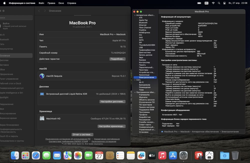Launch FaceTime from the Dock
Image resolution: width=250 pixels, height=163 pixels.
point(88,155)
